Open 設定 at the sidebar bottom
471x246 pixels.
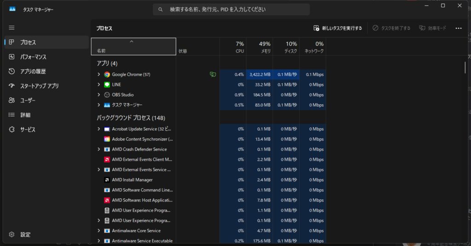(x=25, y=235)
